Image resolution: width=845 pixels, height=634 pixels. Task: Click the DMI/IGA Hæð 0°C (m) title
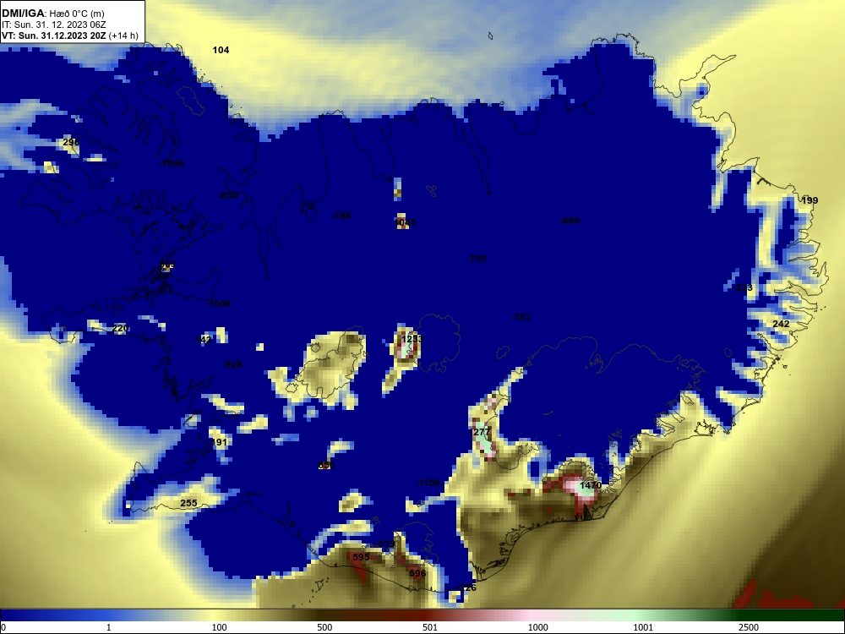[x=52, y=14]
